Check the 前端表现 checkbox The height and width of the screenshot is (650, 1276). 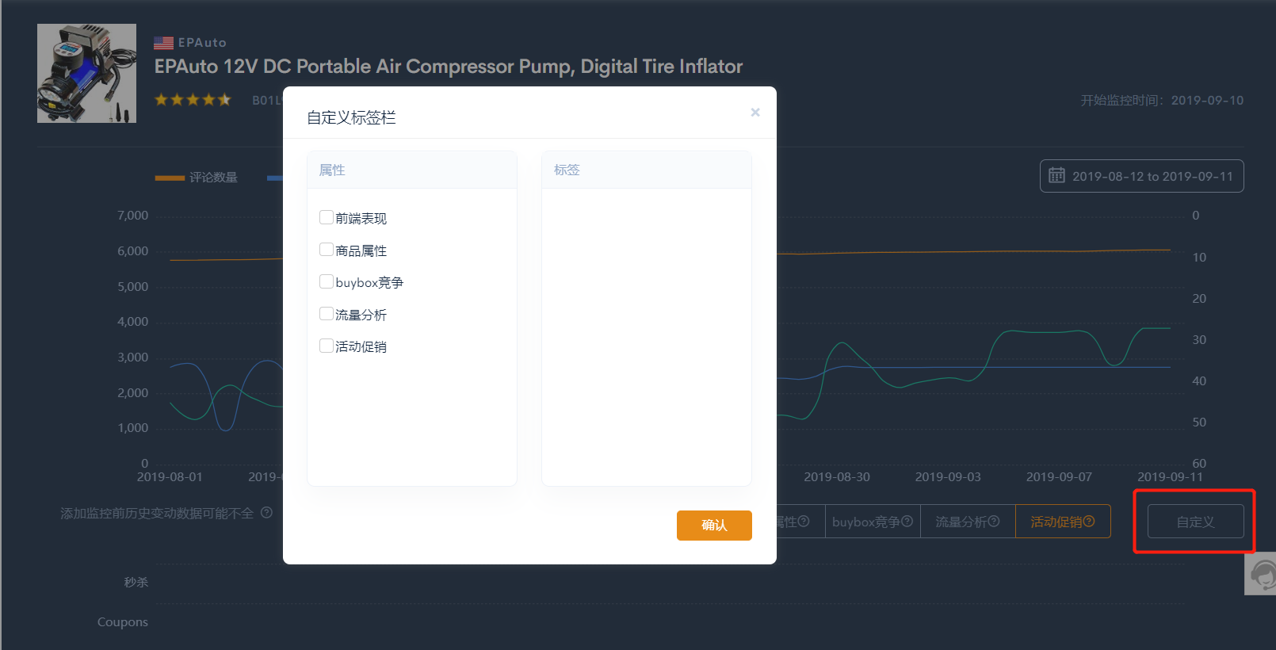pos(327,217)
